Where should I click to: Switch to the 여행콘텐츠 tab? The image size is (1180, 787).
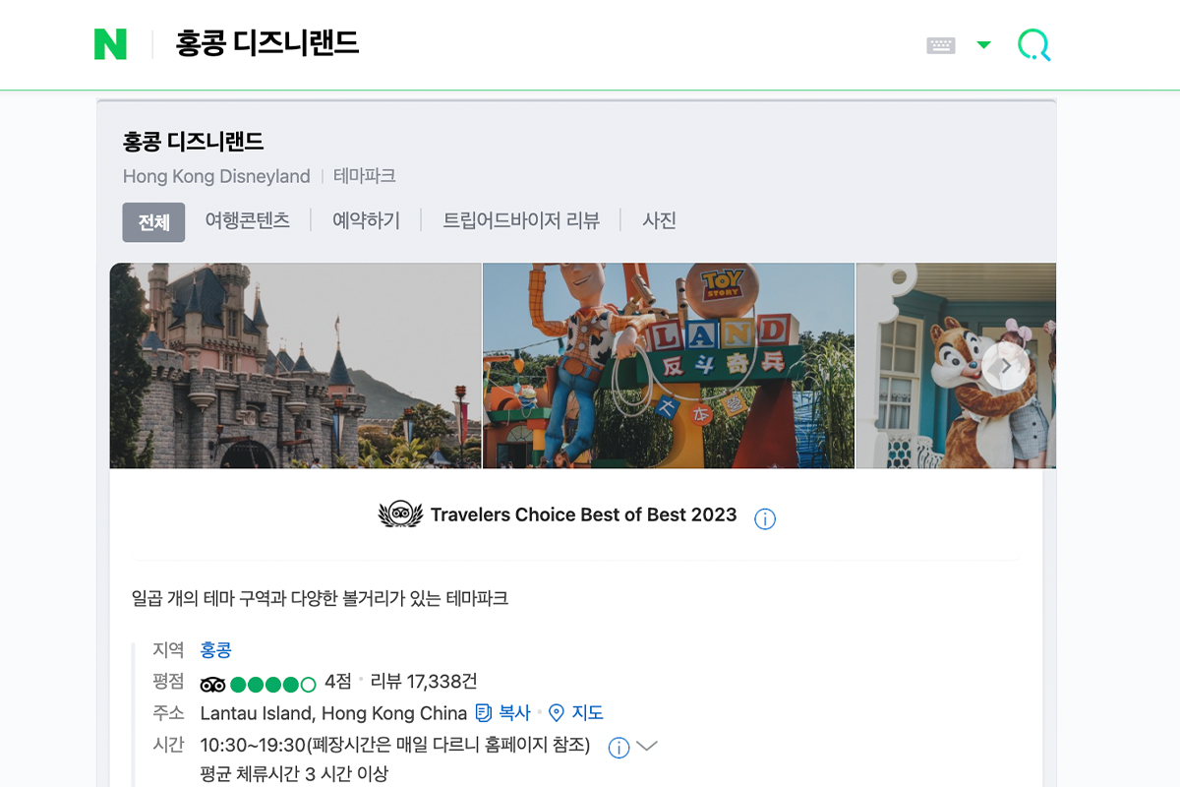pos(247,220)
